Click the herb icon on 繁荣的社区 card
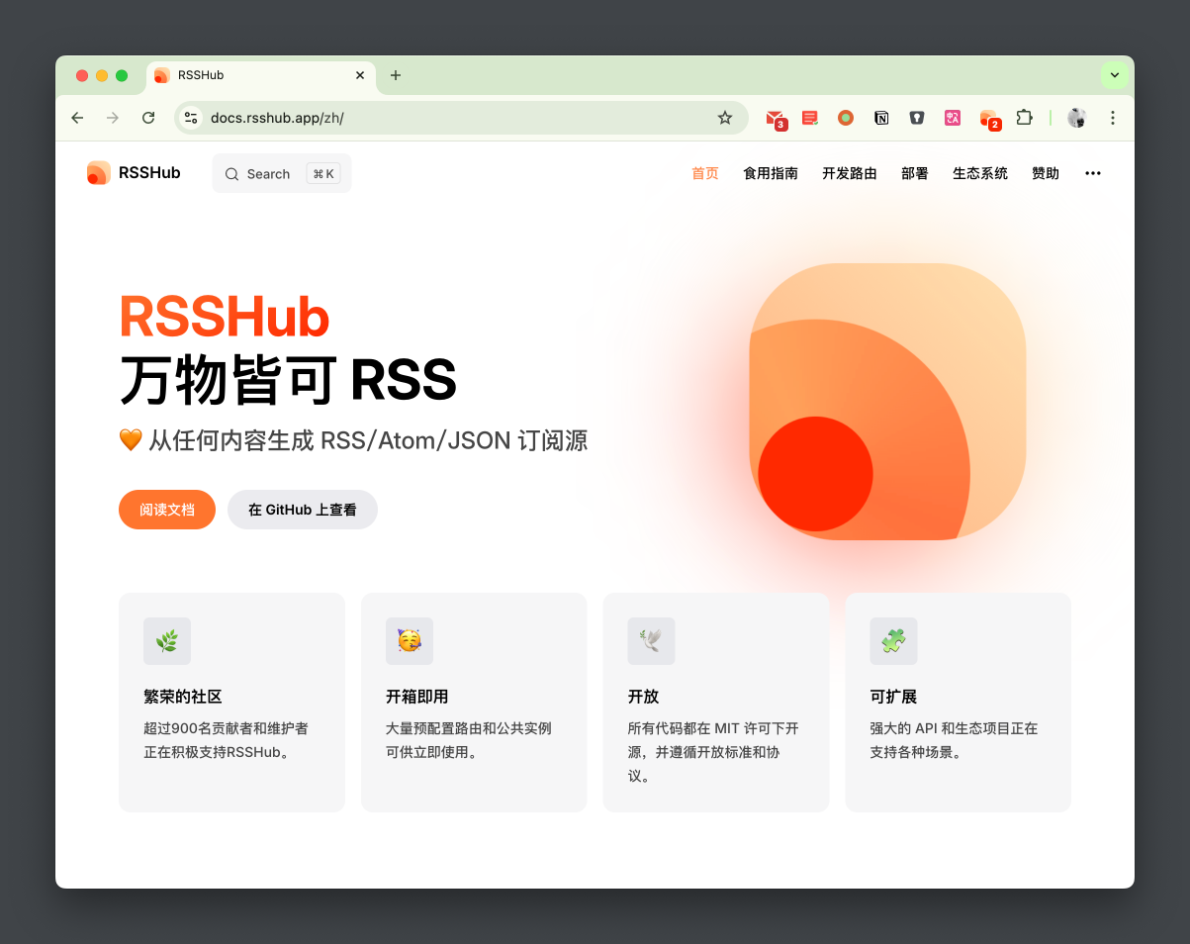This screenshot has height=944, width=1190. point(167,641)
